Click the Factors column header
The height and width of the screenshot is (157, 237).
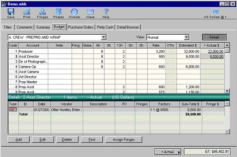(165, 104)
